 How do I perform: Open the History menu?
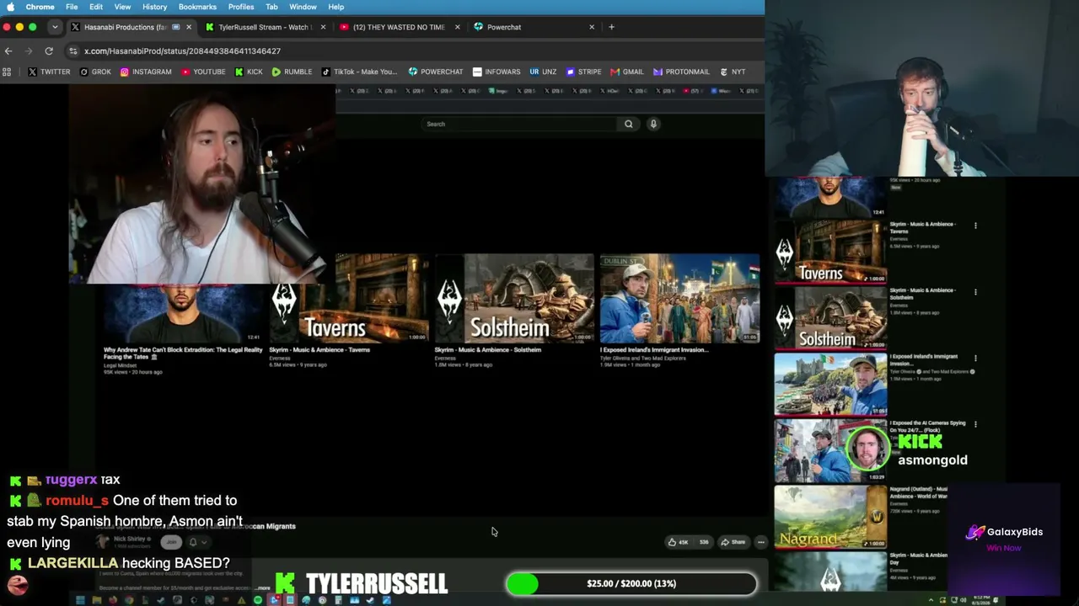[x=154, y=7]
